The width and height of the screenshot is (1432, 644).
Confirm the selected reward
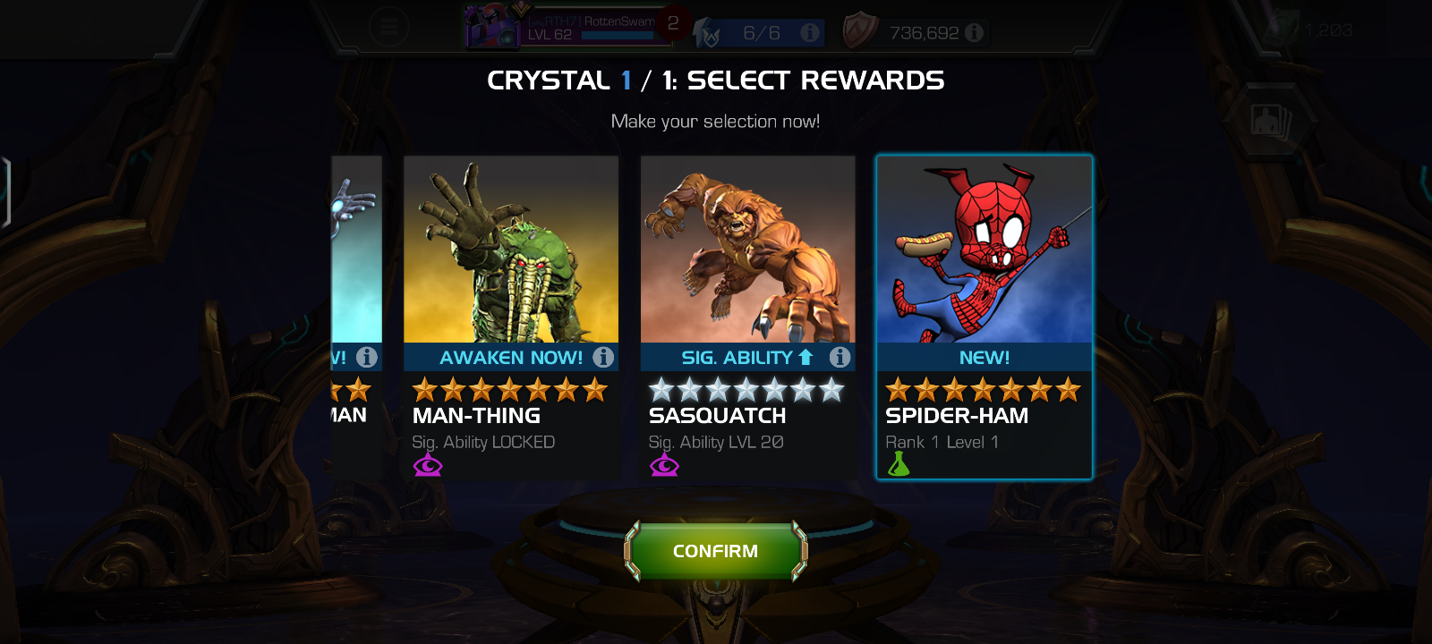[716, 551]
